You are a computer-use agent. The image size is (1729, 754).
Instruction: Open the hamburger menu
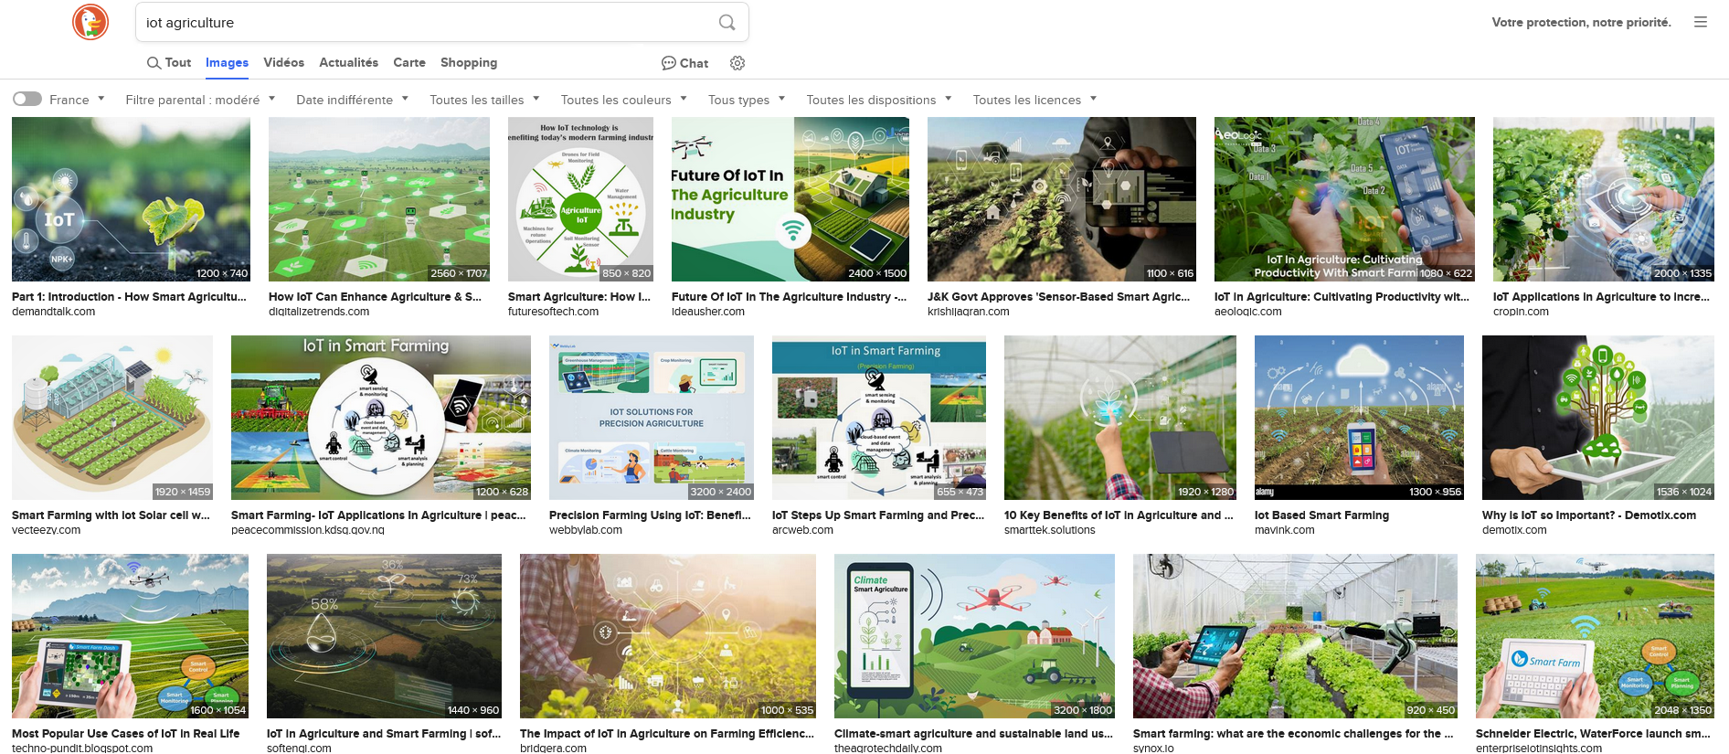click(x=1701, y=22)
